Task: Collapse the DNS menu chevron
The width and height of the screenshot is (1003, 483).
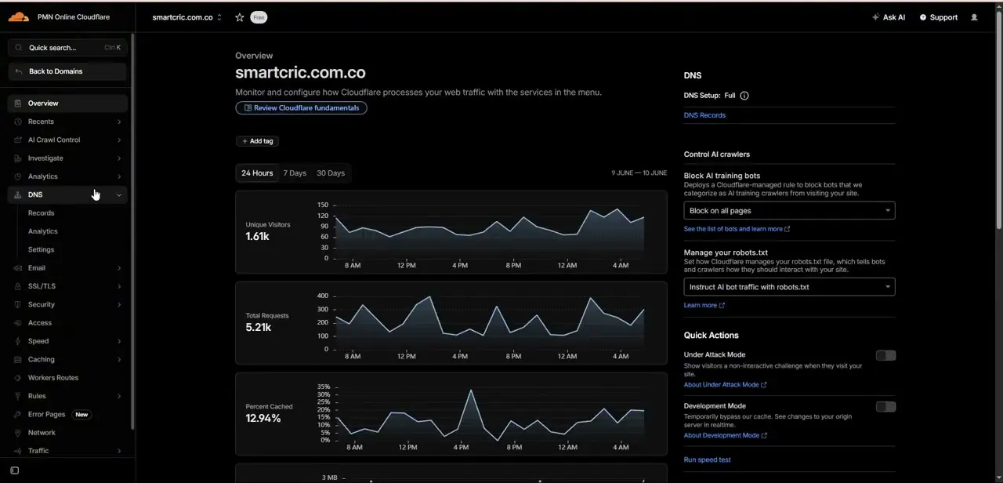Action: coord(119,195)
